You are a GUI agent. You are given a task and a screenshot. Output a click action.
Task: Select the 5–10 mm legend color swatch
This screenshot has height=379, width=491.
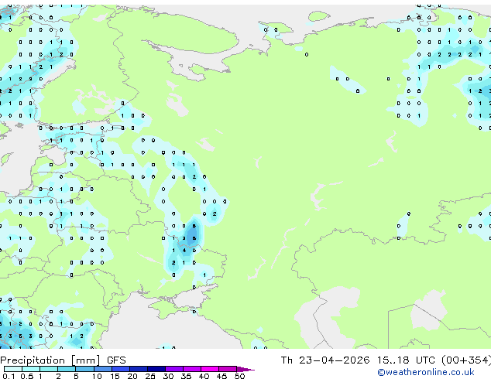[x=84, y=369]
